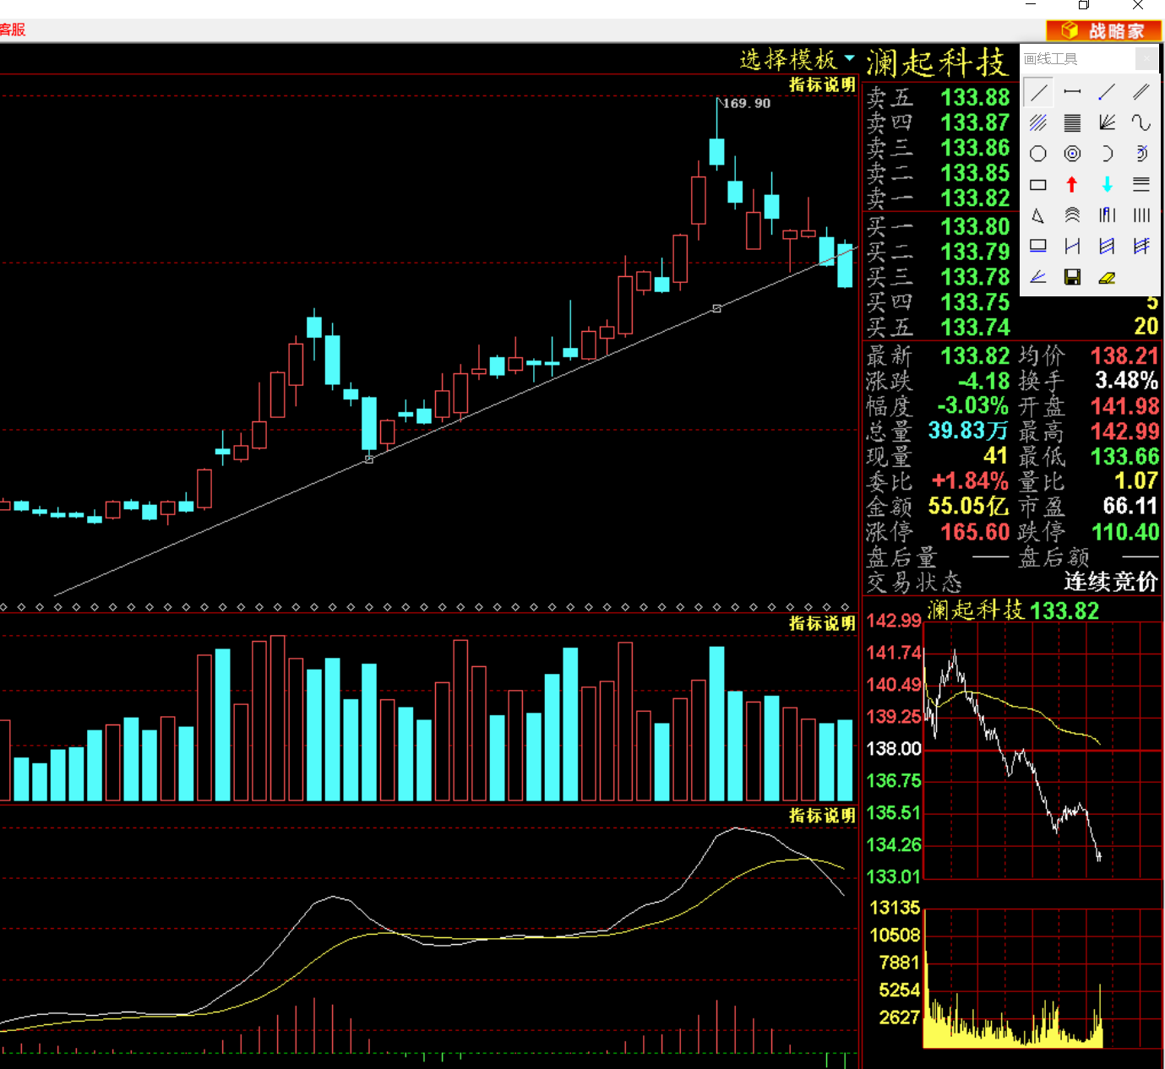
Task: Select the circle drawing tool
Action: 1038,154
